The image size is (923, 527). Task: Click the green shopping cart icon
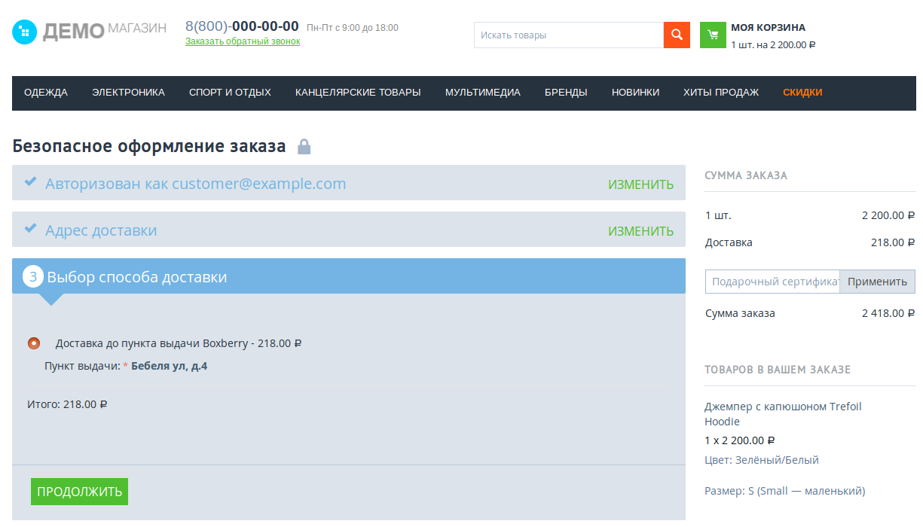click(713, 35)
